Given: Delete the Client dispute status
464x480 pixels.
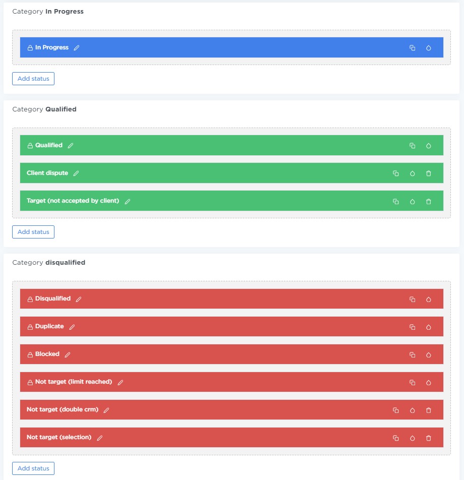Looking at the screenshot, I should point(429,173).
